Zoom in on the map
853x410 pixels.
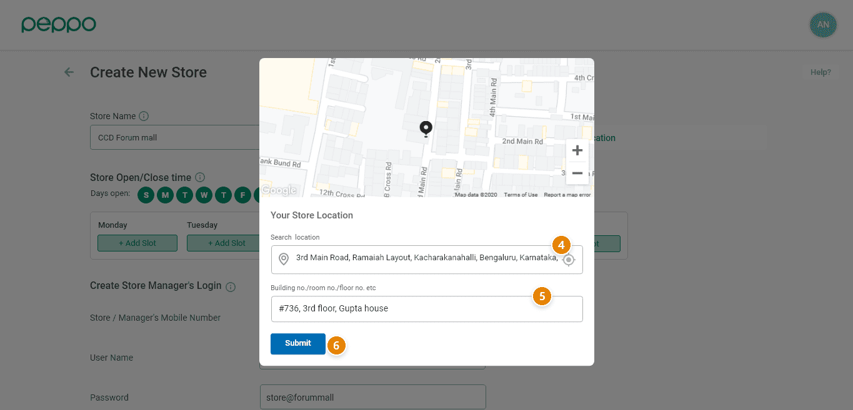pyautogui.click(x=577, y=150)
